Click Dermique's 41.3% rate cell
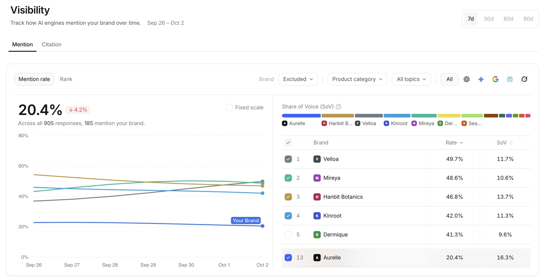Screen dimensions: 545x279 [x=455, y=235]
